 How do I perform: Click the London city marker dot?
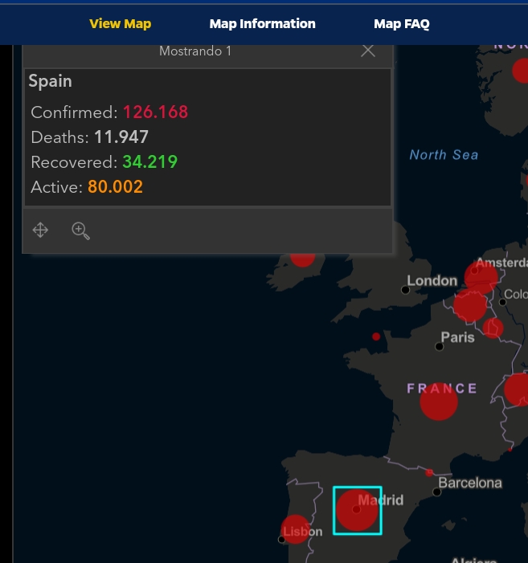(405, 290)
